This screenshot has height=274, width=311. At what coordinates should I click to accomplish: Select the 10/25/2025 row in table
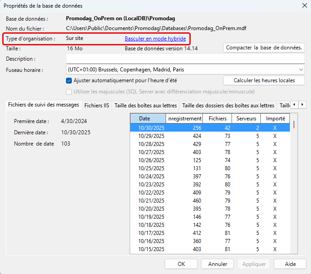[x=151, y=169]
